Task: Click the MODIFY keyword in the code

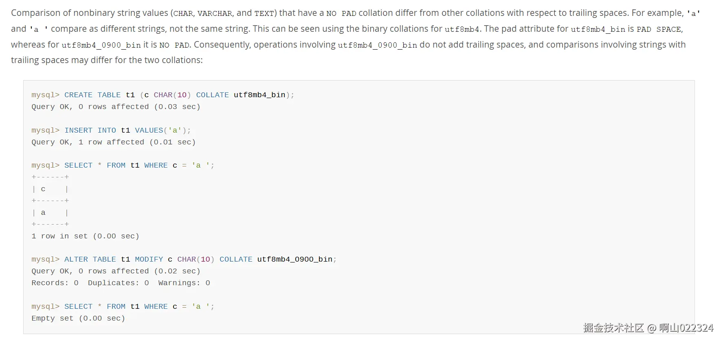Action: (x=149, y=259)
